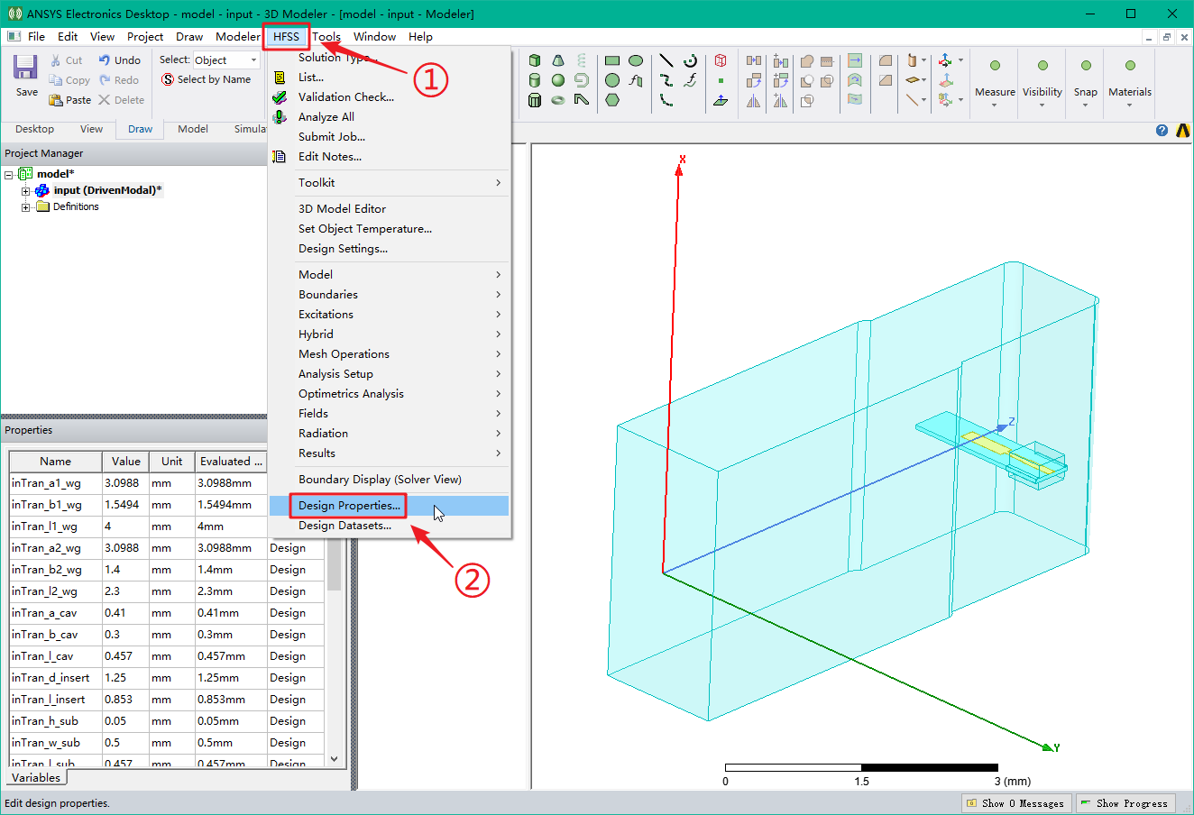
Task: Open the Boundaries submenu
Action: click(x=390, y=294)
